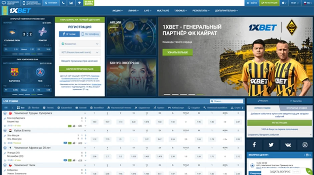This screenshot has height=175, width=314.
Task: Open the time zone clock dropdown
Action: [x=295, y=3]
